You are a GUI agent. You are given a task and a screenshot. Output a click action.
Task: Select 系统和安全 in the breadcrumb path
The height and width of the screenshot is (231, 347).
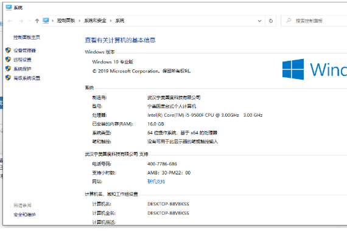(95, 21)
